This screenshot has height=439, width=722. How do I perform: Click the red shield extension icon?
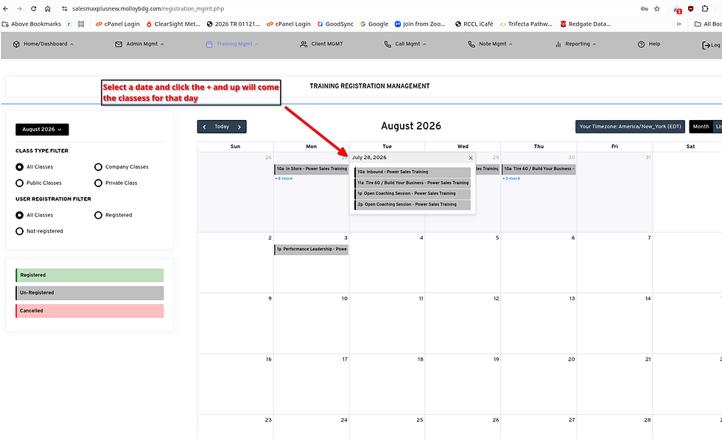tap(691, 9)
